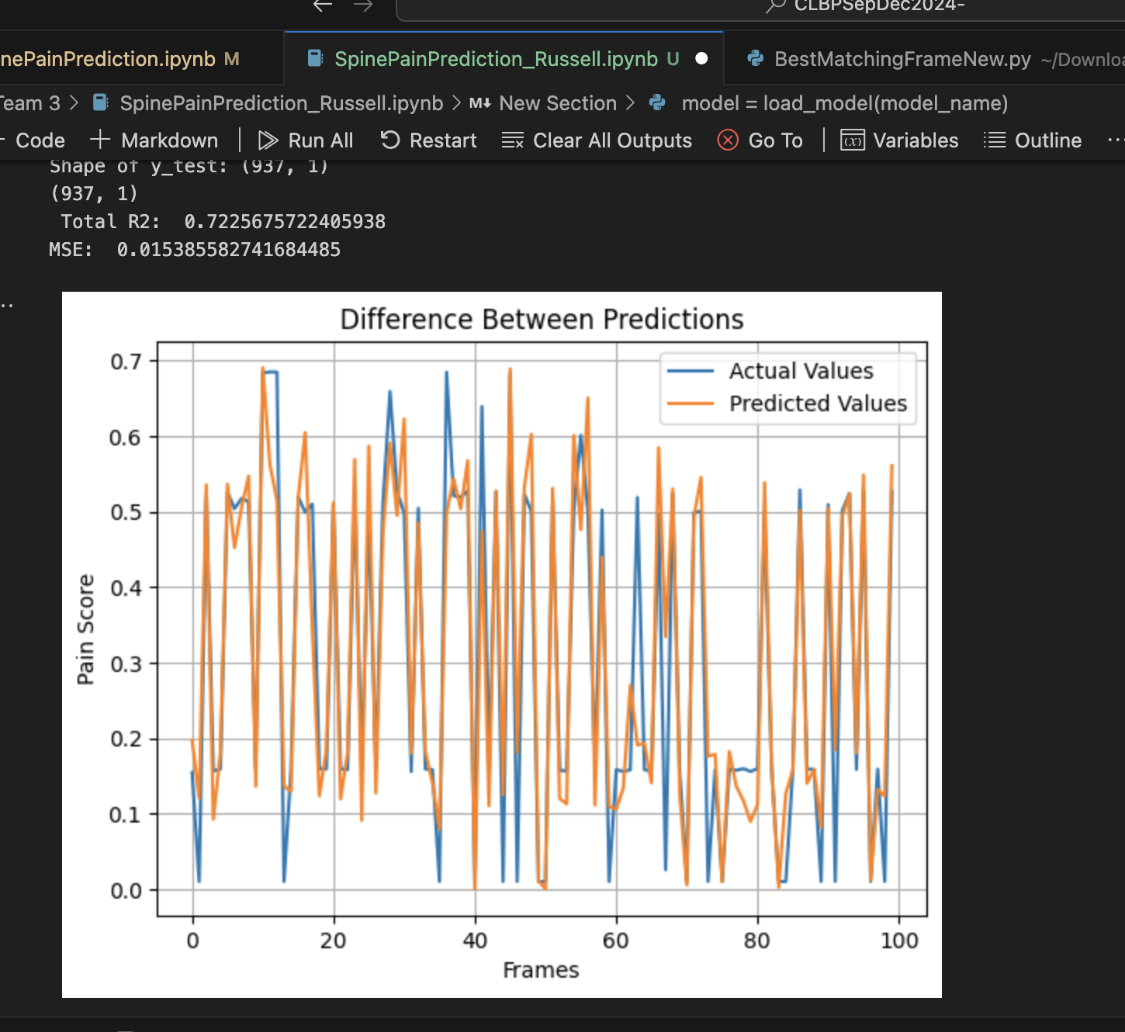Click the Run All play icon
Viewport: 1125px width, 1032px height.
(x=268, y=140)
